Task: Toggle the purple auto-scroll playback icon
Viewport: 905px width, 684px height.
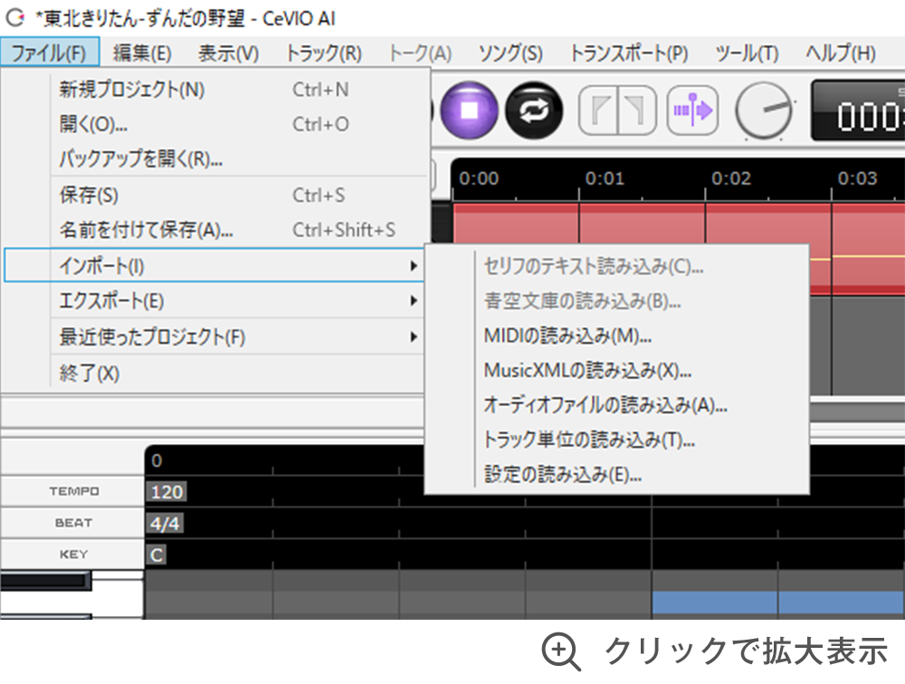Action: (x=692, y=110)
